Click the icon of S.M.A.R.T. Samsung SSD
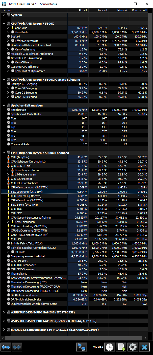153x355 pixels. tap(9, 330)
